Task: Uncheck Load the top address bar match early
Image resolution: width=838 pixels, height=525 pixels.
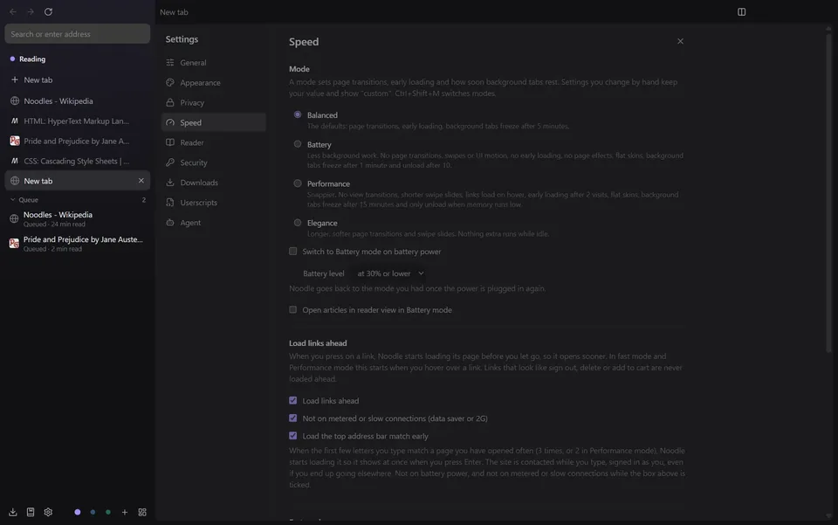Action: pyautogui.click(x=293, y=436)
